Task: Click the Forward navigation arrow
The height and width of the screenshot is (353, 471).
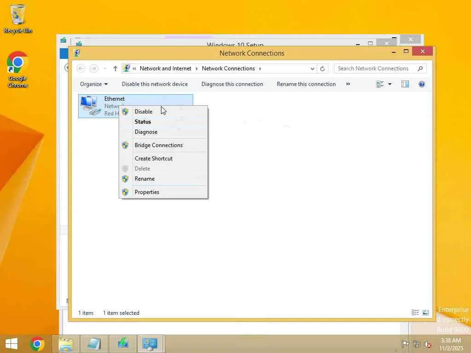Action: tap(94, 69)
